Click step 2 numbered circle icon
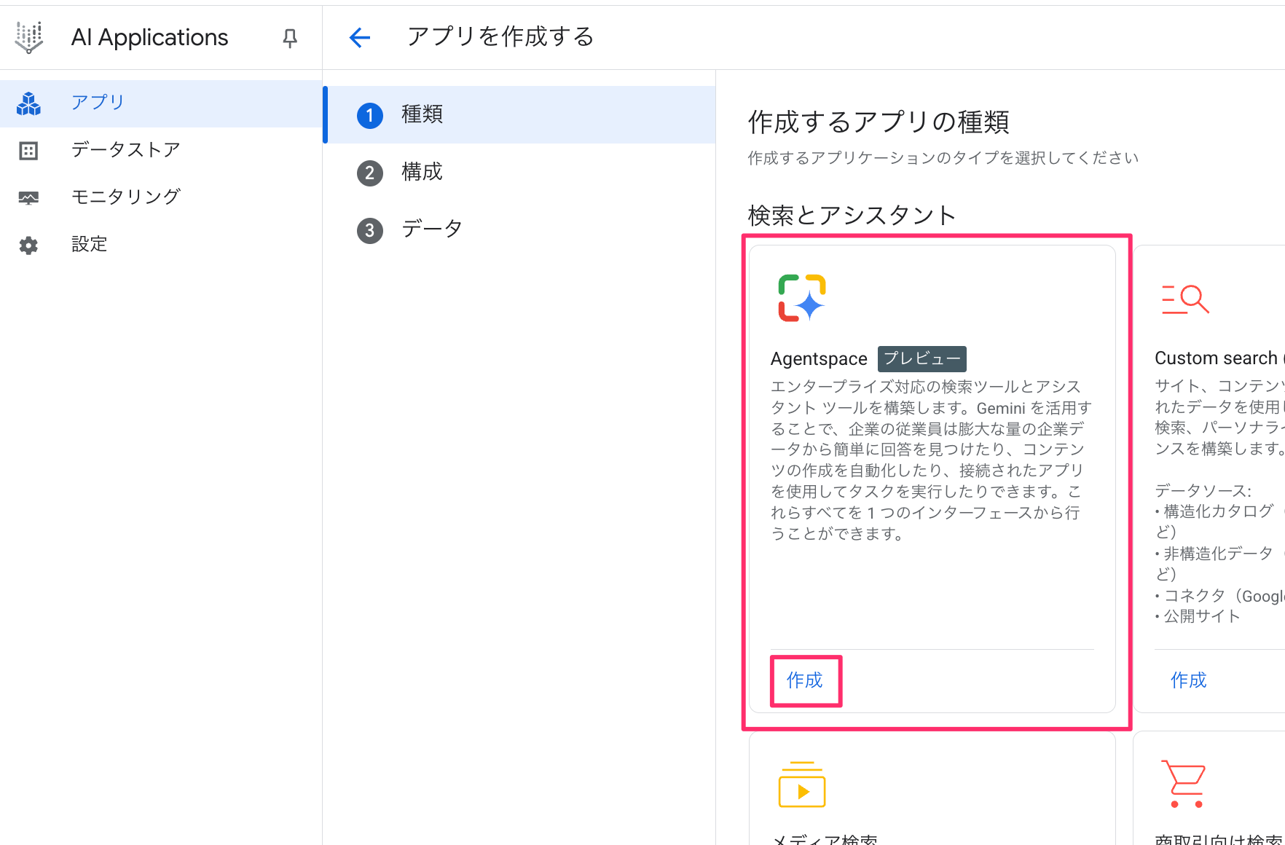The width and height of the screenshot is (1285, 845). 370,173
